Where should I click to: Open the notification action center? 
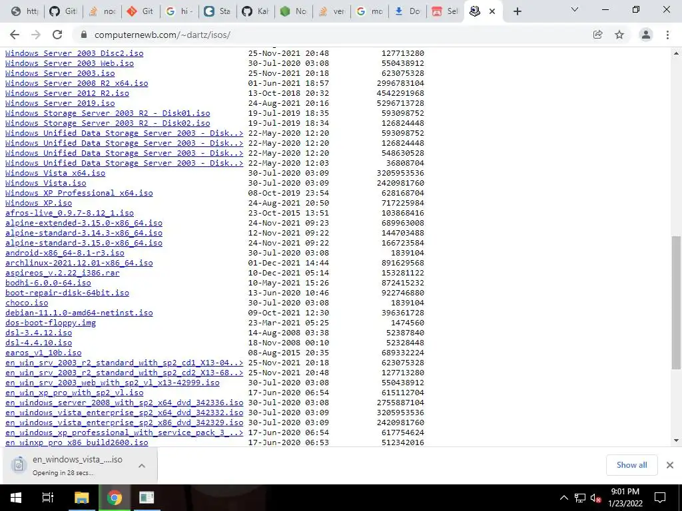pyautogui.click(x=660, y=498)
